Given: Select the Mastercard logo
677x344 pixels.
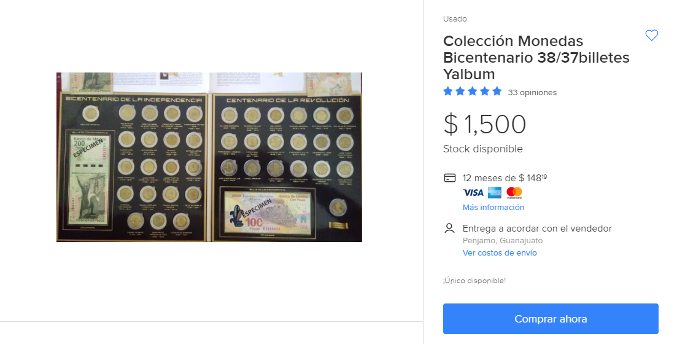Looking at the screenshot, I should point(514,193).
